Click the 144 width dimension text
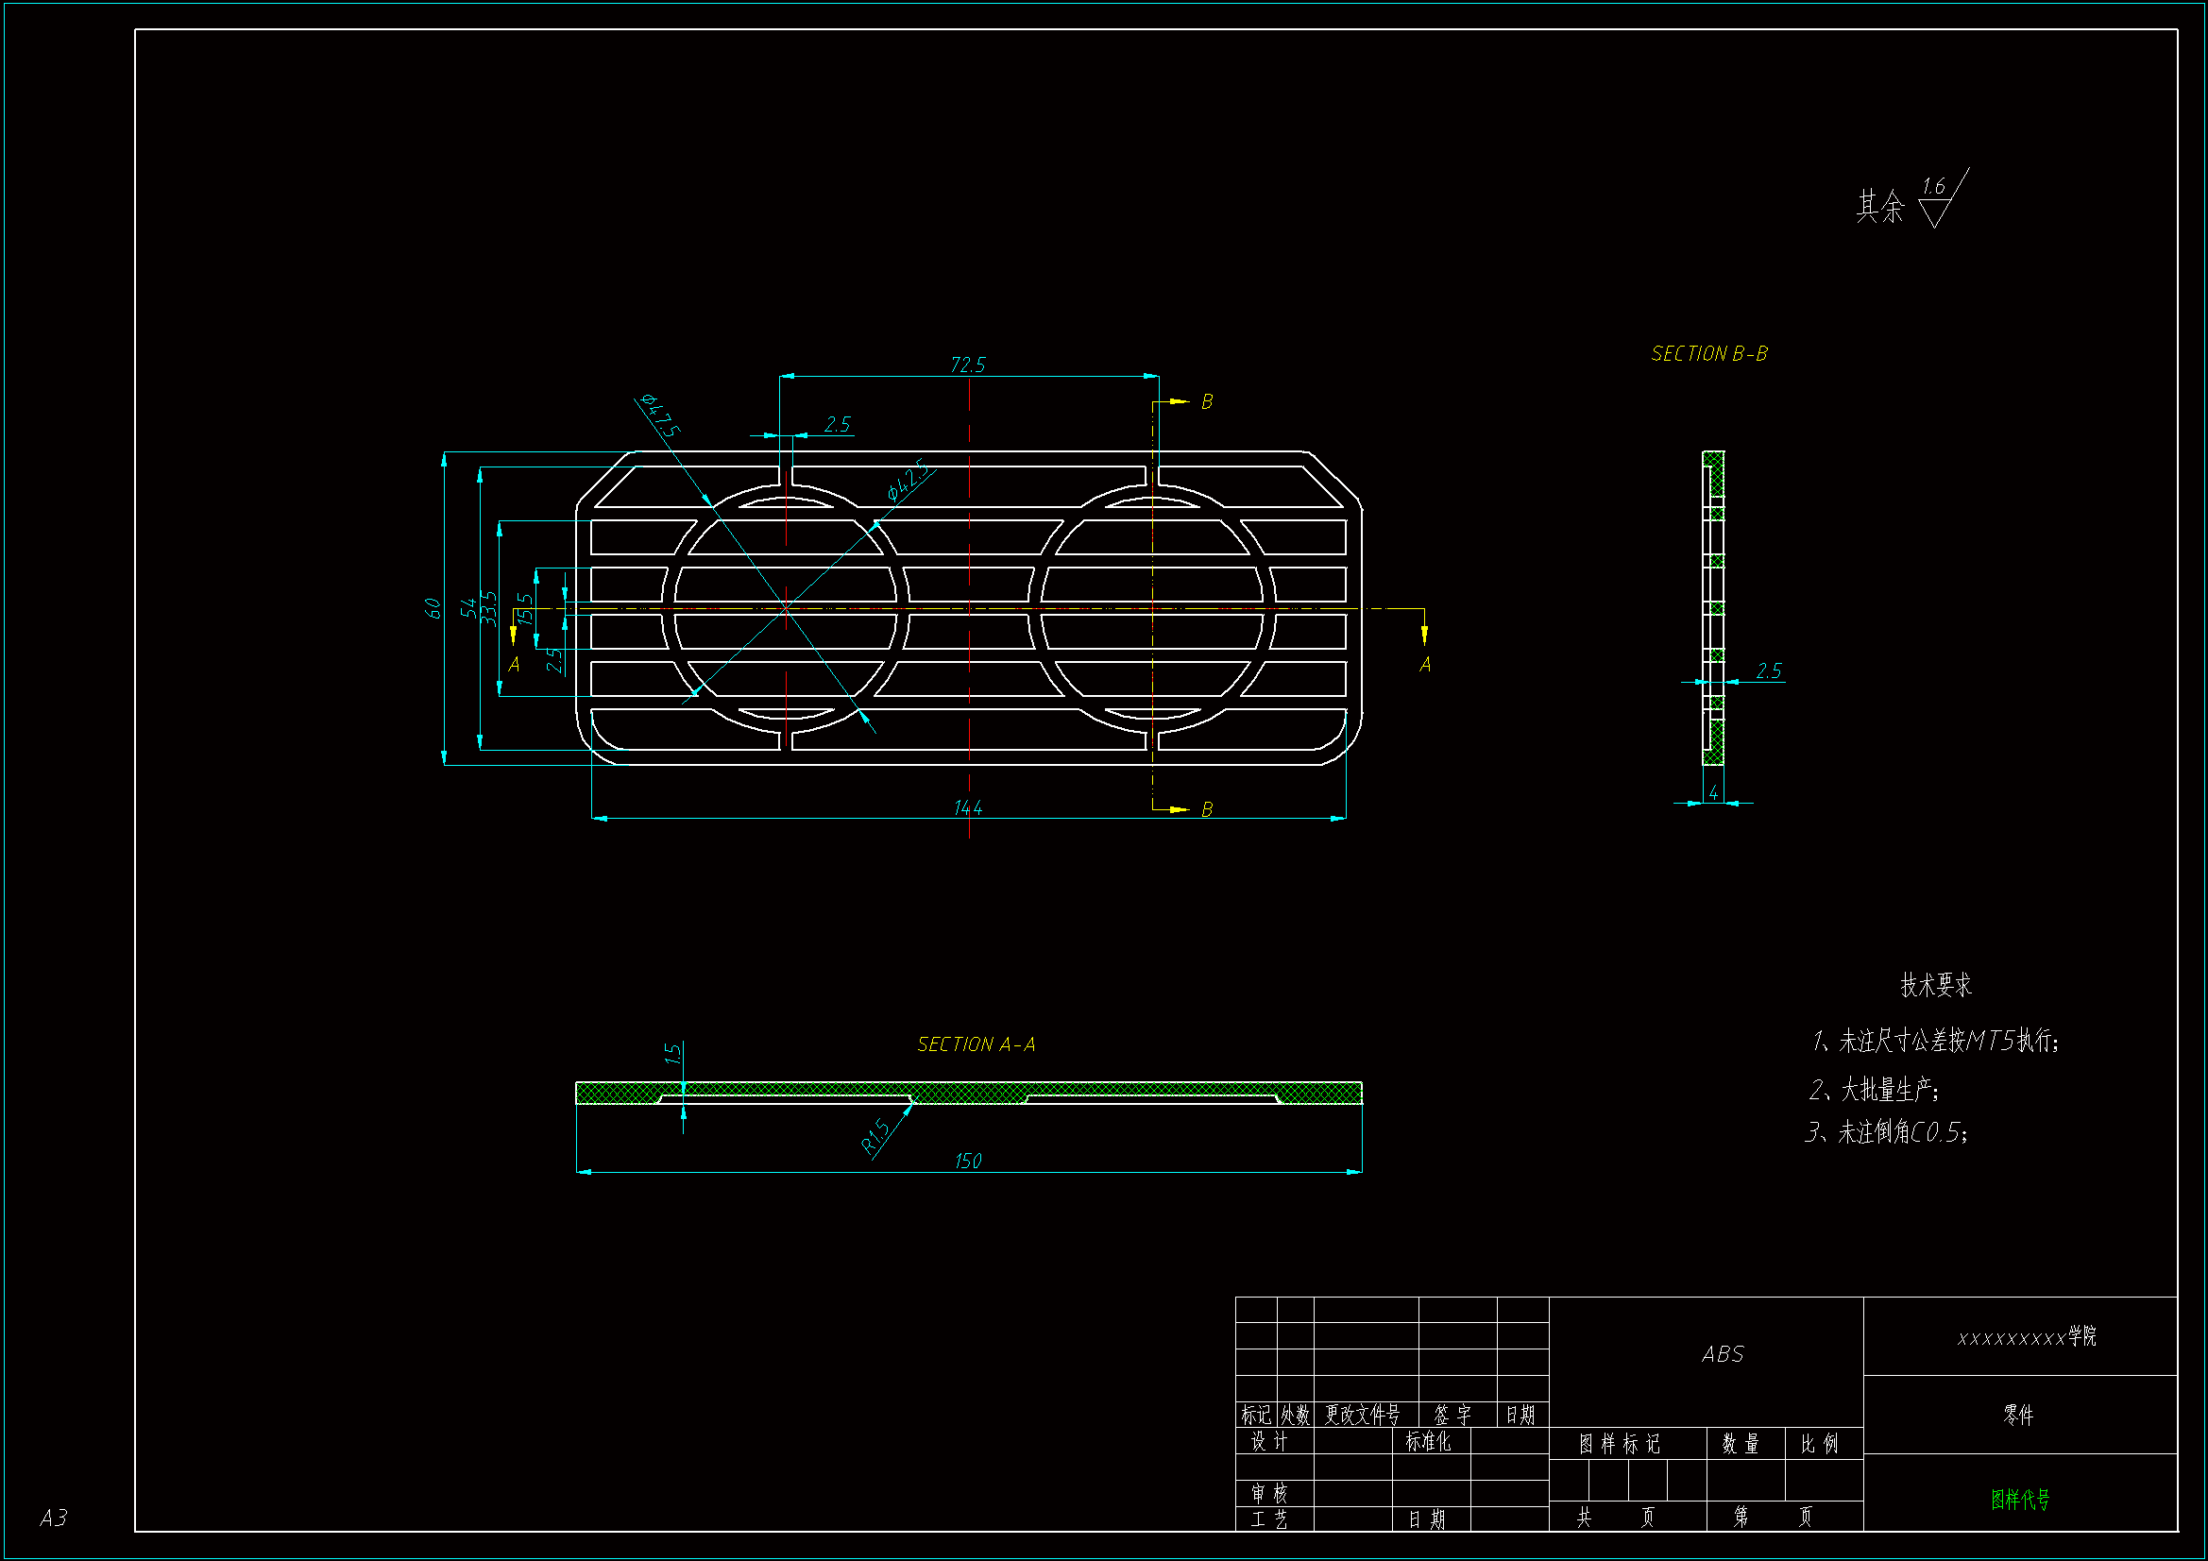This screenshot has width=2208, height=1561. coord(967,808)
